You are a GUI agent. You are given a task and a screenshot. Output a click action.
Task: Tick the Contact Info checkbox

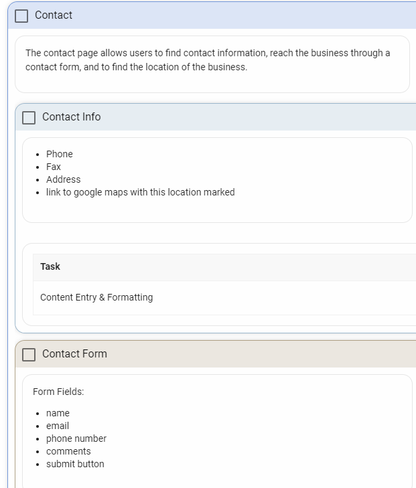point(29,118)
